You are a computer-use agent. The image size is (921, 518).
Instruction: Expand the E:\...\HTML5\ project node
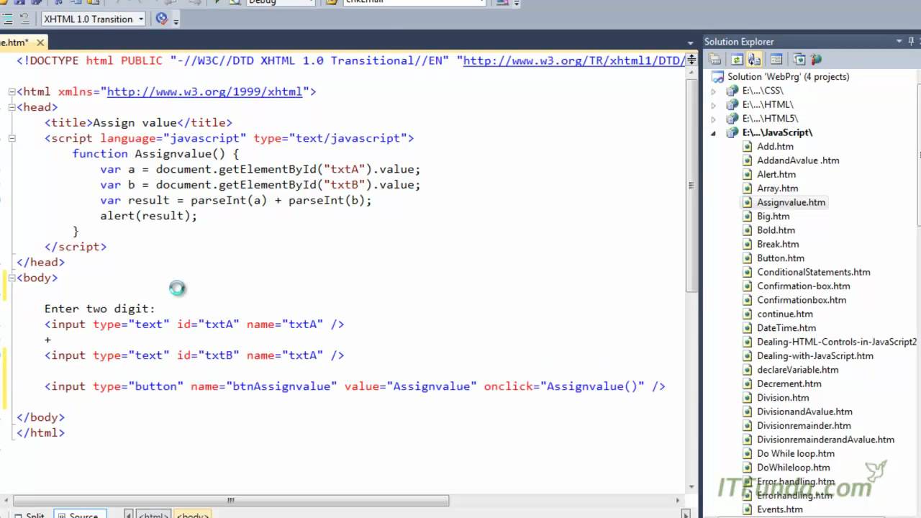(x=714, y=119)
